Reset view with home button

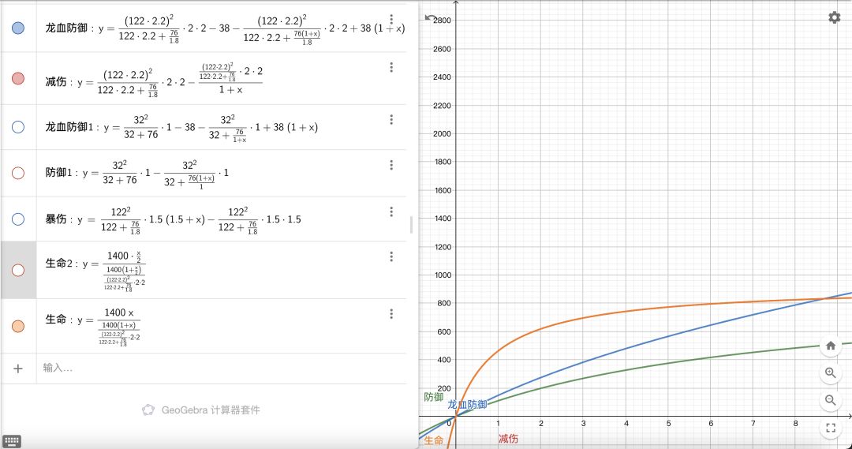[831, 346]
